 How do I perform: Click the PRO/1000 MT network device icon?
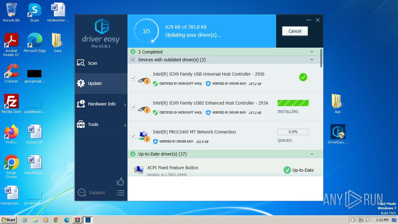point(144,136)
